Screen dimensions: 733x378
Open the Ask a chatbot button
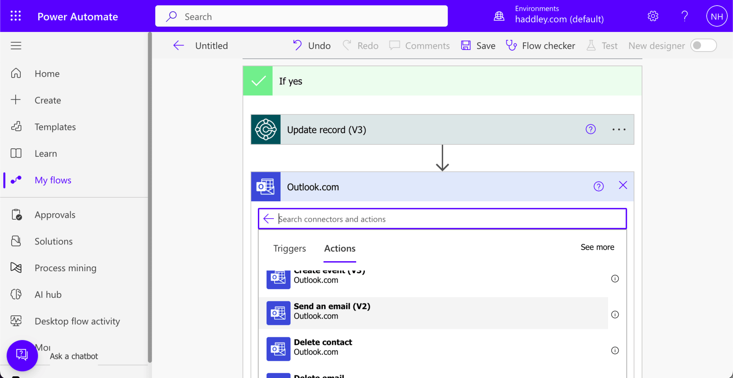point(22,355)
